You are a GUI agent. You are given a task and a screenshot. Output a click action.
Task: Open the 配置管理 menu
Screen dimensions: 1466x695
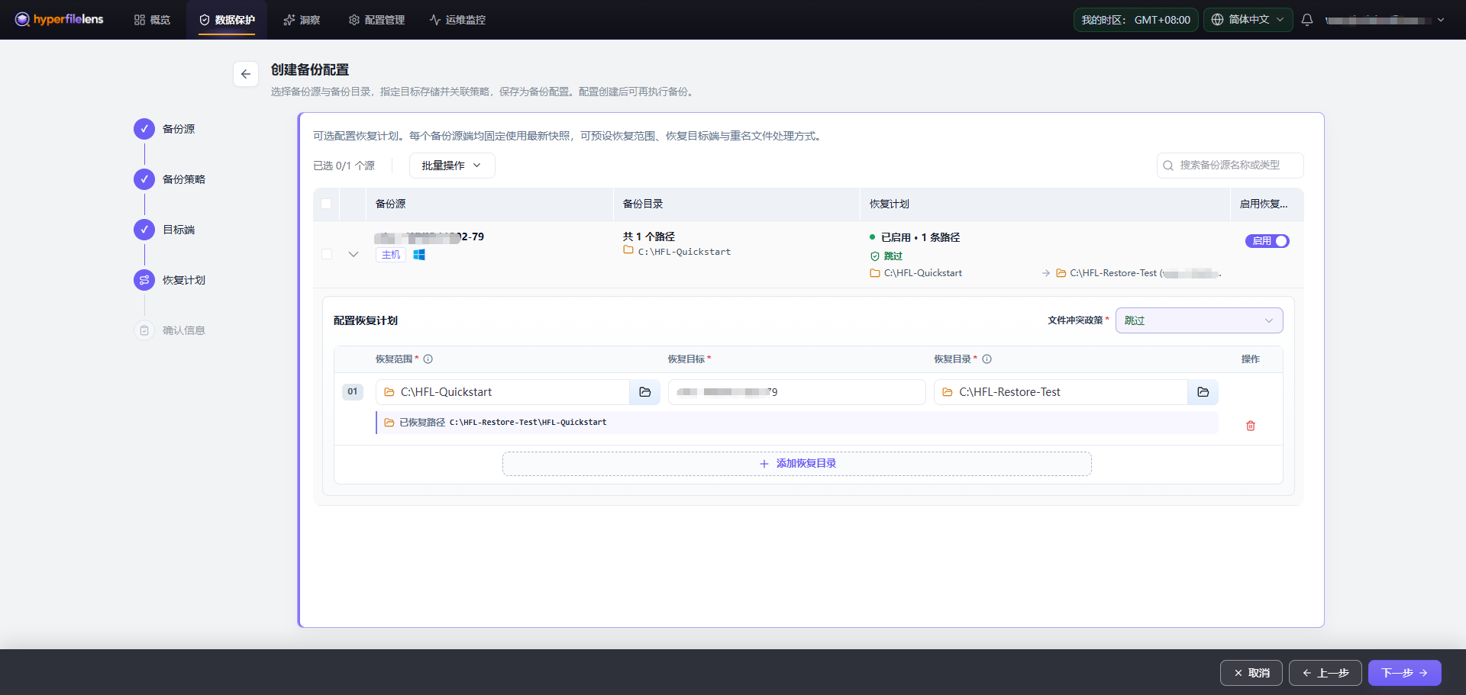(x=376, y=20)
